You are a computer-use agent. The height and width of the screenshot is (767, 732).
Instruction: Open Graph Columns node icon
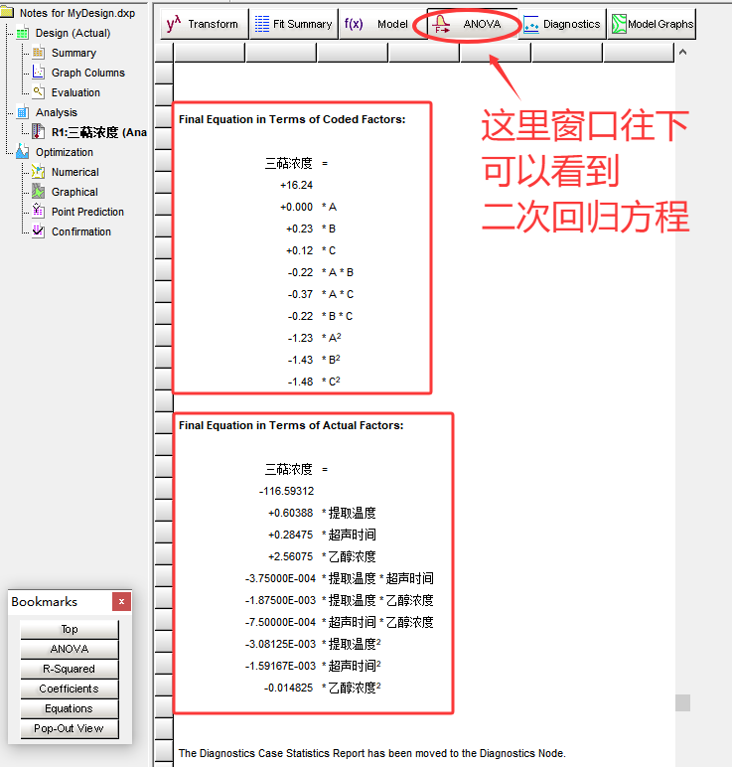pyautogui.click(x=39, y=73)
